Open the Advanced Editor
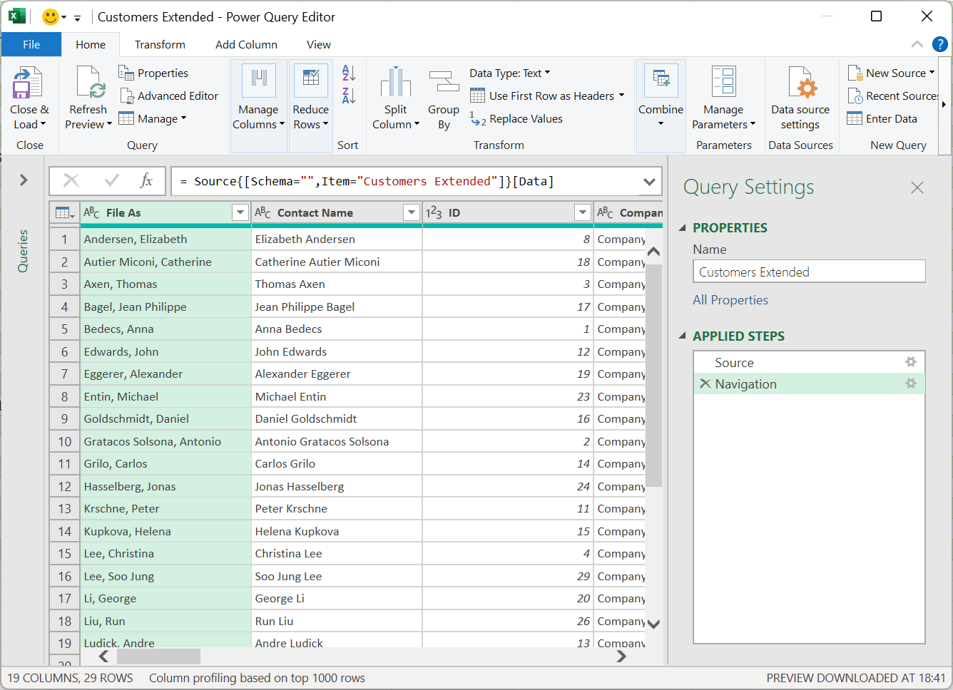This screenshot has width=953, height=690. coord(169,96)
